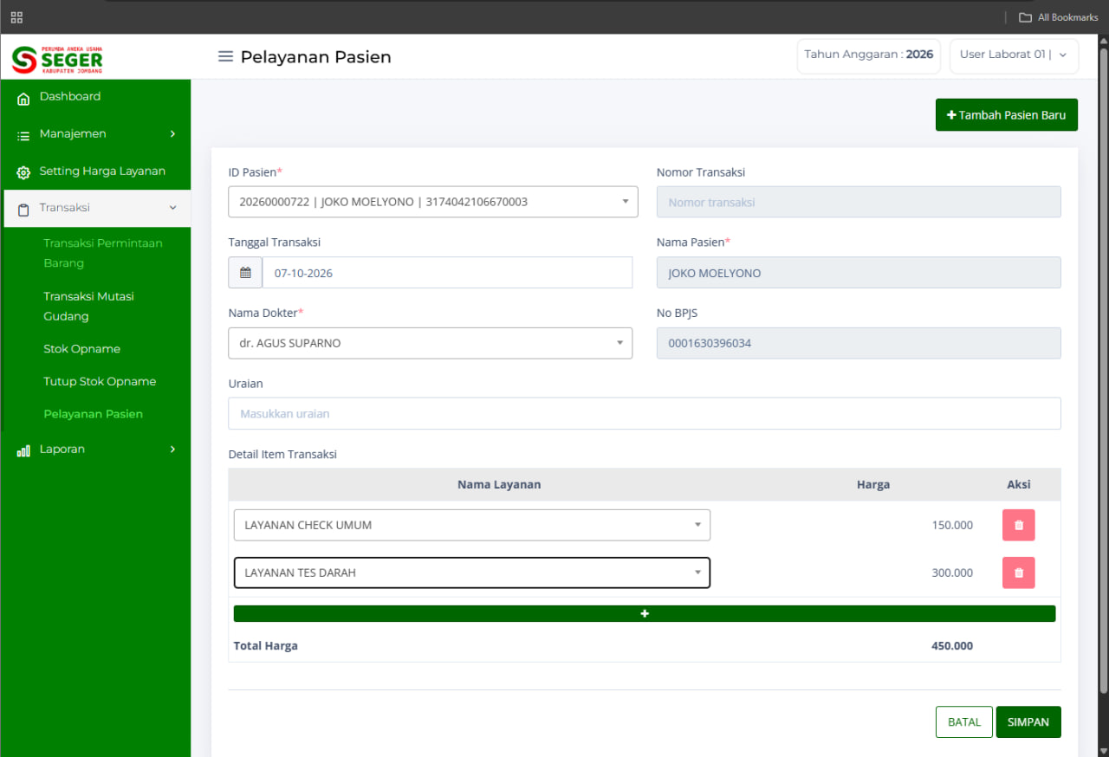Image resolution: width=1109 pixels, height=757 pixels.
Task: Click the SEGER logo
Action: (57, 58)
